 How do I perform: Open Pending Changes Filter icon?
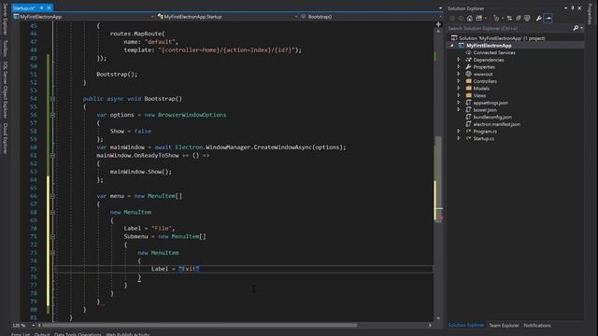(x=496, y=19)
